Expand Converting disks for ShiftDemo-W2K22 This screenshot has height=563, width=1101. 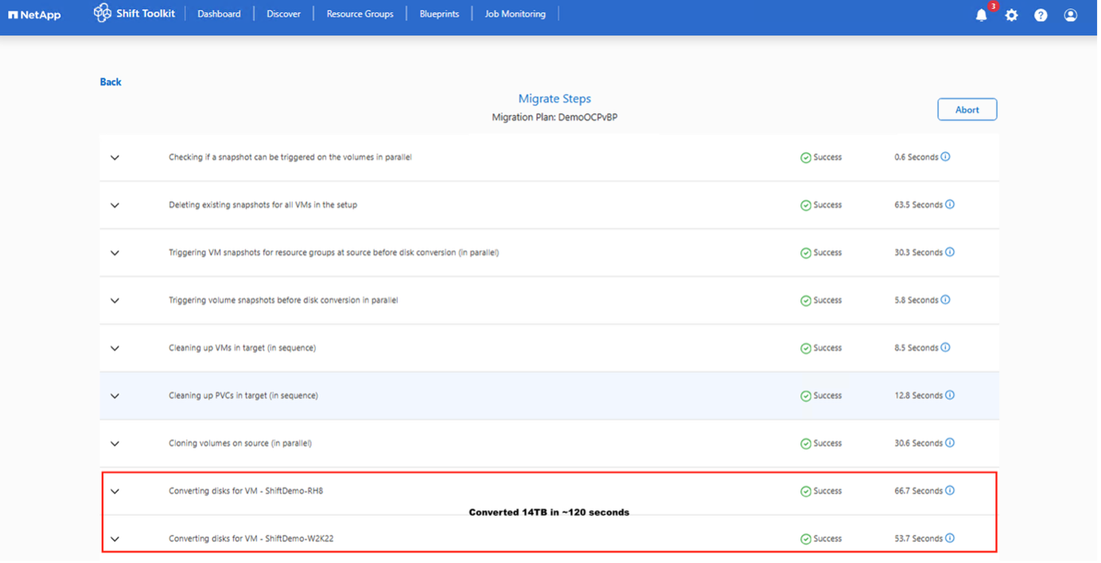pos(115,539)
